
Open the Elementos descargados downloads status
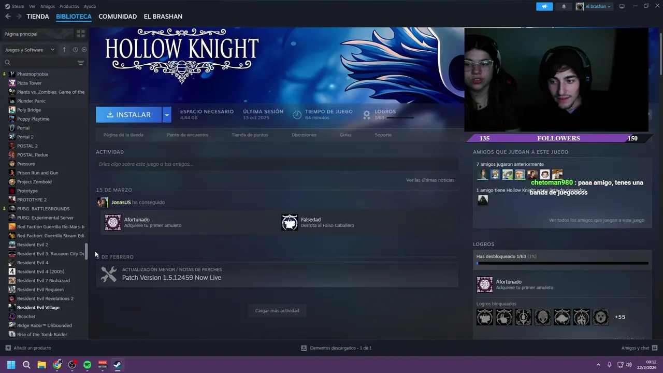click(x=336, y=348)
